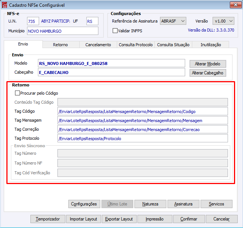
Task: Switch to the Envio tab
Action: click(23, 44)
